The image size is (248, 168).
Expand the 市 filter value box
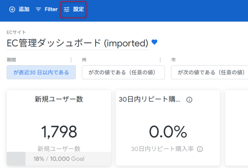pyautogui.click(x=209, y=73)
